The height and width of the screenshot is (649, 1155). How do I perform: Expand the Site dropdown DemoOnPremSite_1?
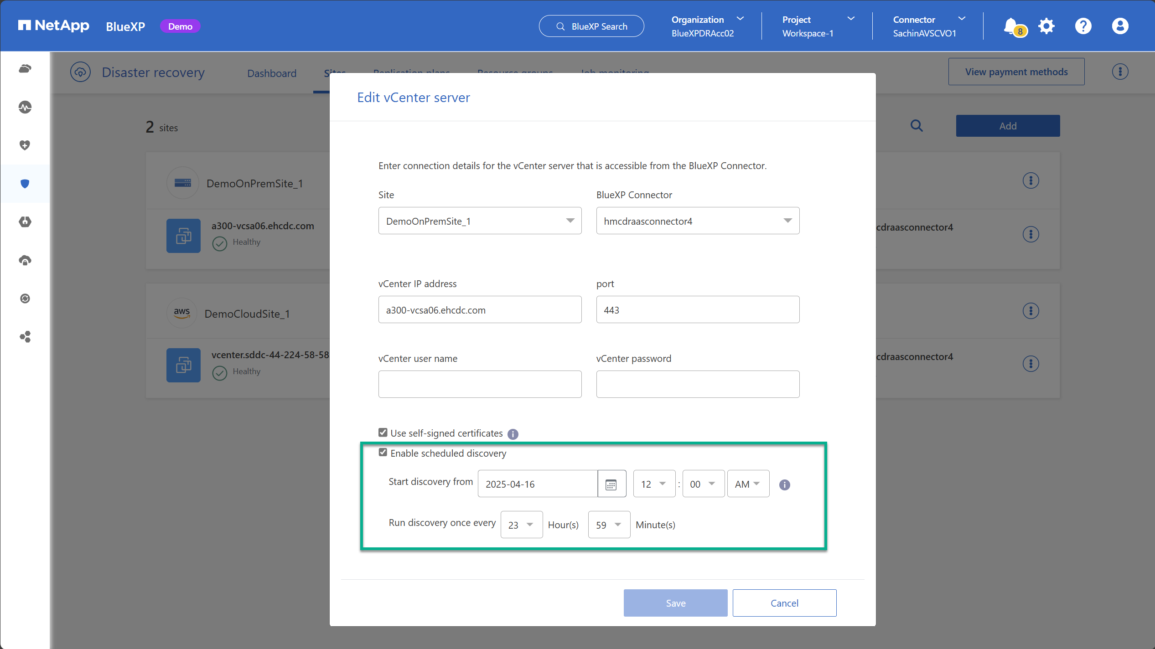(x=480, y=221)
